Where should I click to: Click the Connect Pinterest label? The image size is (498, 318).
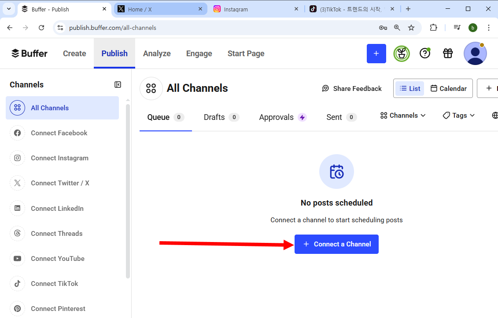(58, 308)
